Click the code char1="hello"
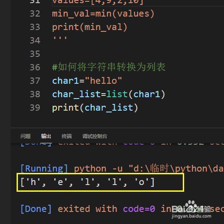The height and width of the screenshot is (224, 224). coord(87,81)
